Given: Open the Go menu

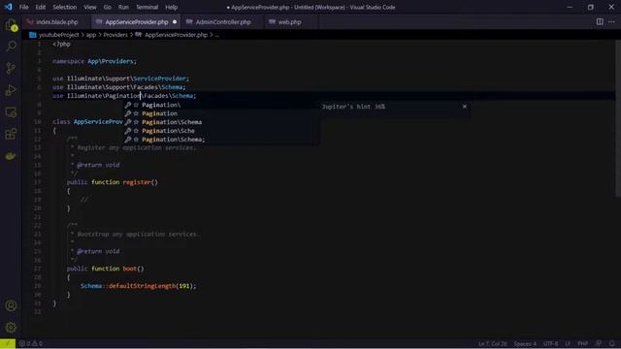Looking at the screenshot, I should [108, 7].
